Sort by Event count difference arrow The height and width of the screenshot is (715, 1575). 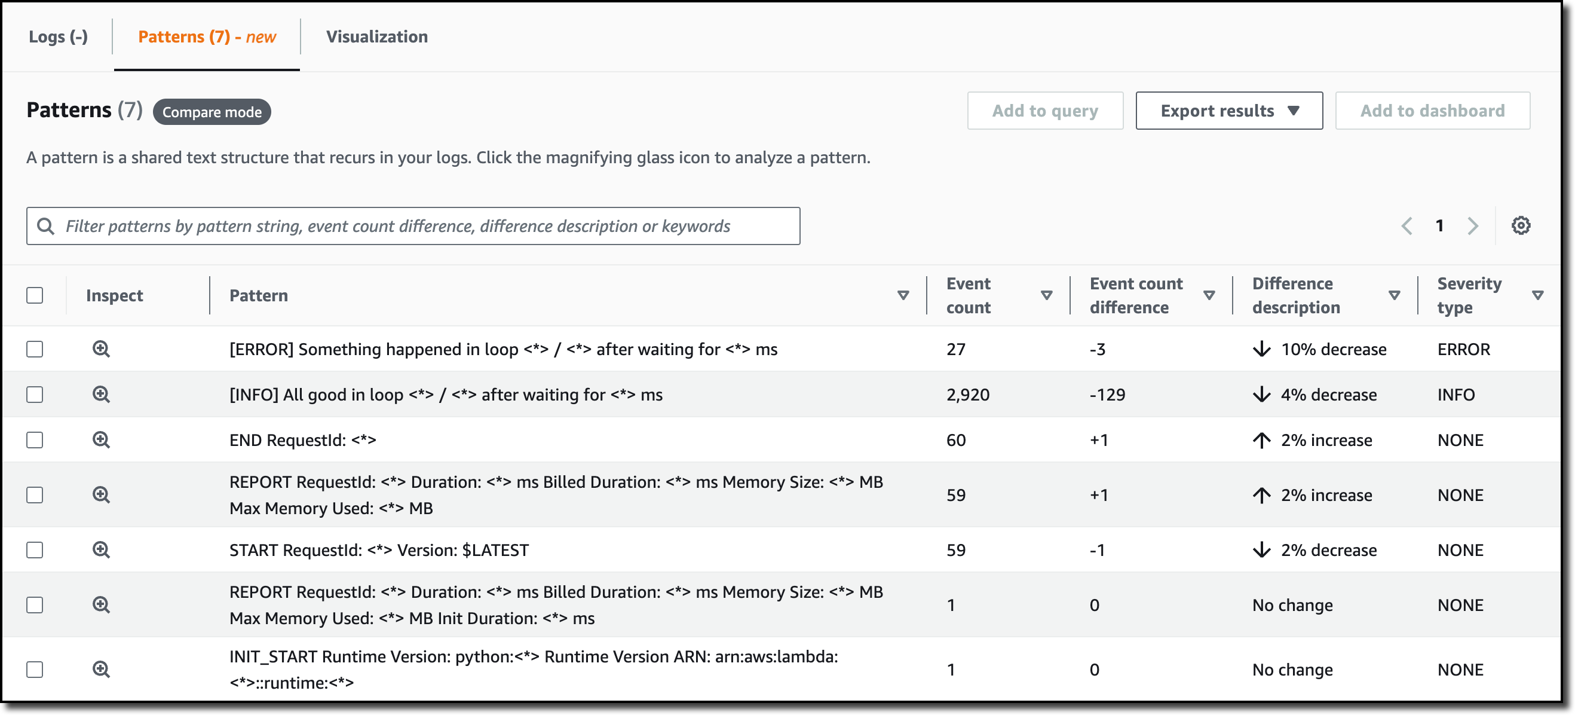(x=1209, y=295)
